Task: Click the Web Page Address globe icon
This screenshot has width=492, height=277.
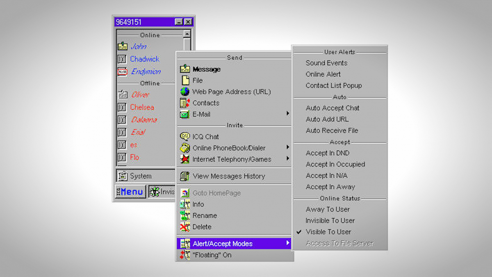Action: point(185,92)
